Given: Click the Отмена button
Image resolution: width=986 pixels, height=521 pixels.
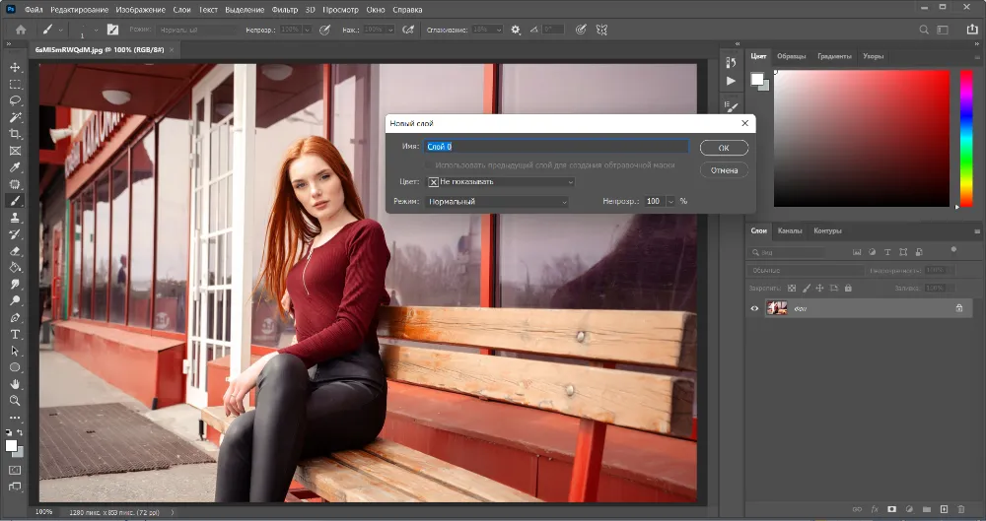Looking at the screenshot, I should (724, 170).
